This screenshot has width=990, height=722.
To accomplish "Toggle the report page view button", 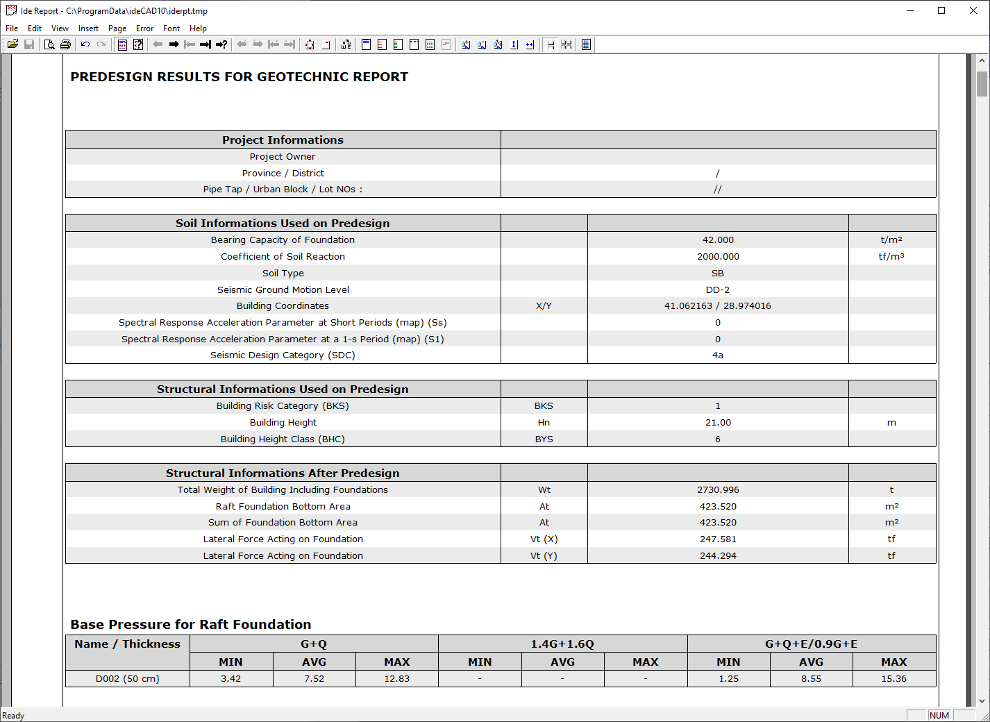I will [586, 44].
